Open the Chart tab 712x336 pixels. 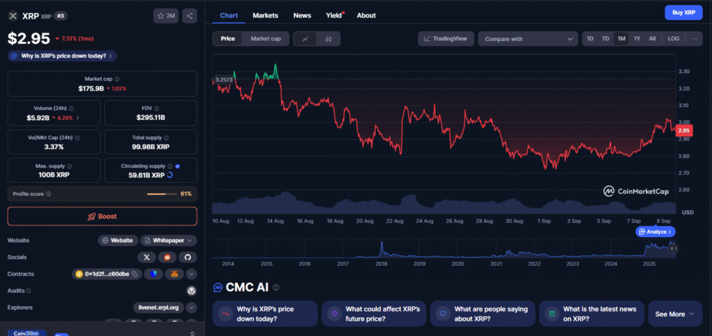[x=229, y=15]
